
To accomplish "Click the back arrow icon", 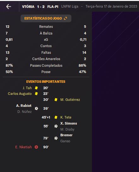I will (x=9, y=7).
